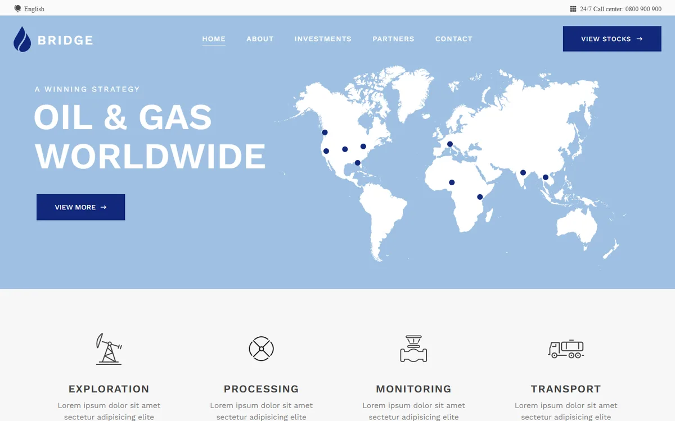Select the map dot on Florida's Gulf coast
Image resolution: width=675 pixels, height=421 pixels.
pos(358,163)
